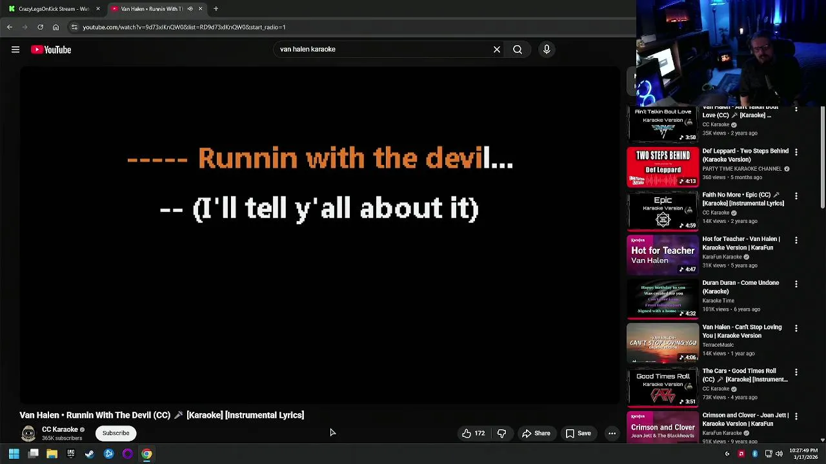The height and width of the screenshot is (464, 826).
Task: Play Can't Stop Loving You thumbnail
Action: click(663, 343)
